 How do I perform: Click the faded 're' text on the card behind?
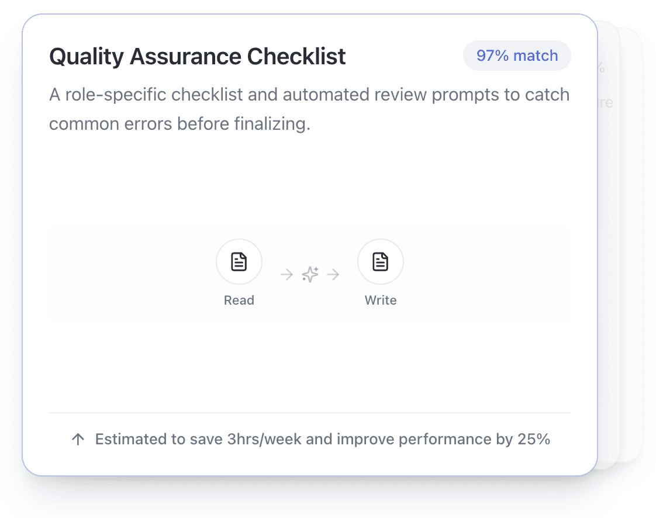(606, 103)
